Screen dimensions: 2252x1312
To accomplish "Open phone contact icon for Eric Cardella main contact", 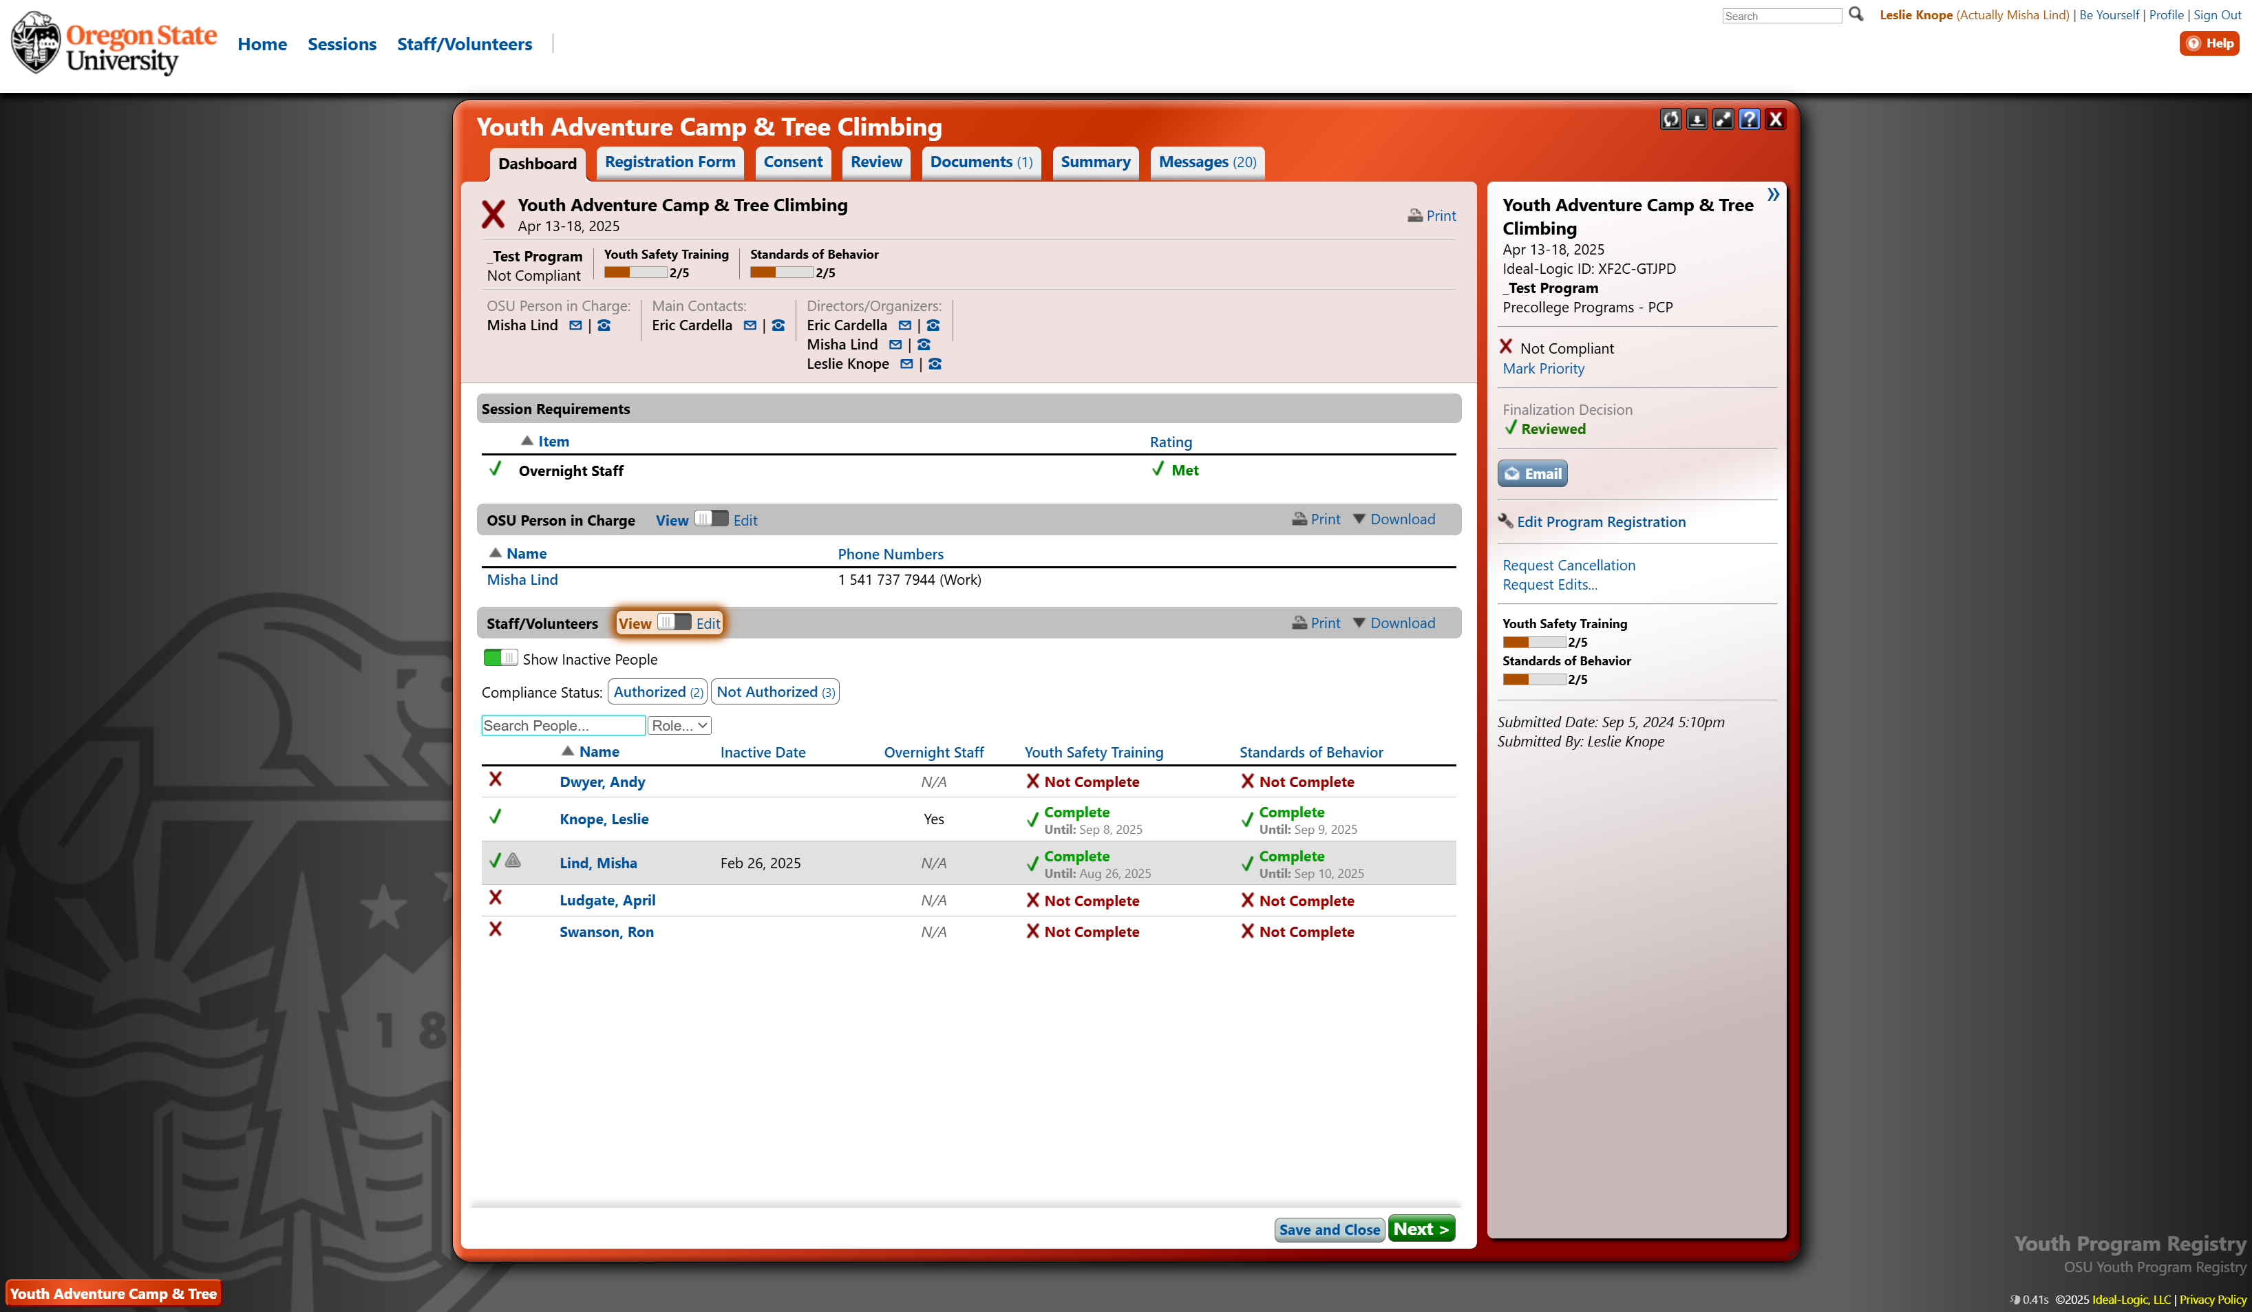I will coord(778,325).
